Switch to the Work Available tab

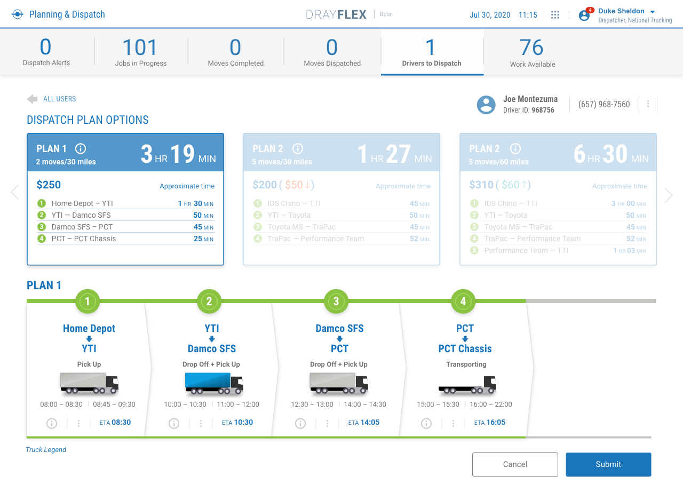tap(532, 52)
